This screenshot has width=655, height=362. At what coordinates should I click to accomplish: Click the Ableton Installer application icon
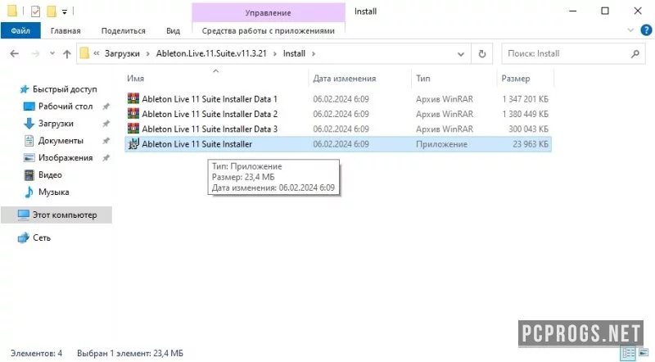coord(133,144)
